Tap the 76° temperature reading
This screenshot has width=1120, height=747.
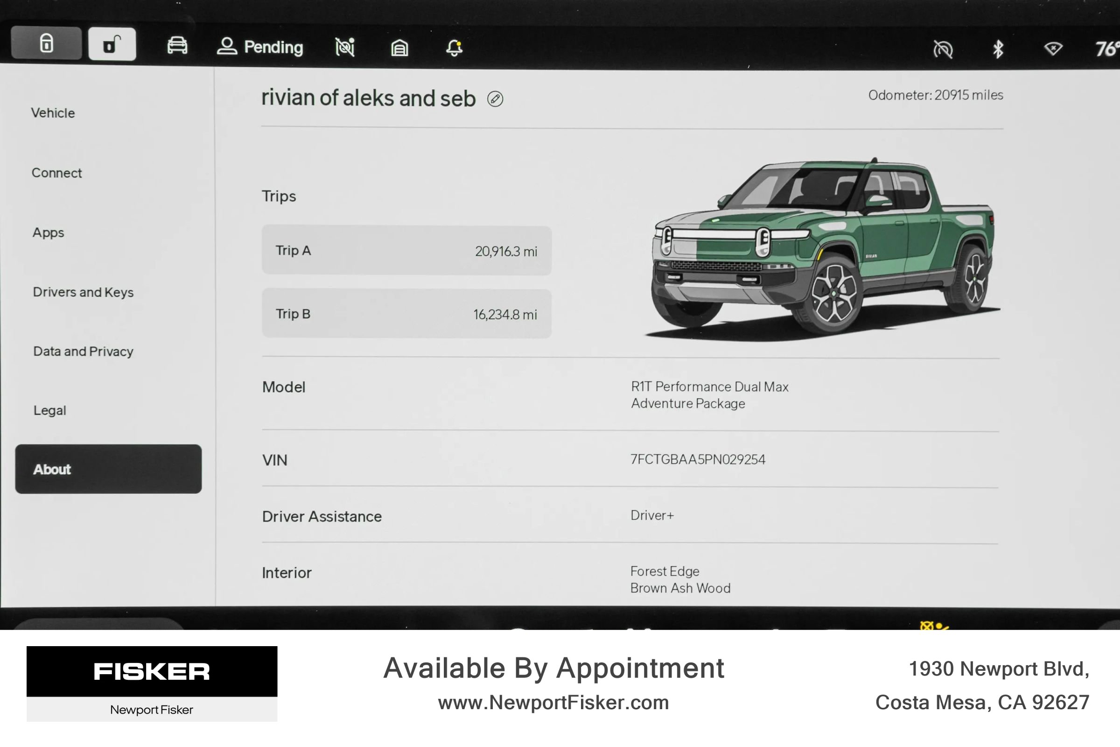[x=1107, y=49]
